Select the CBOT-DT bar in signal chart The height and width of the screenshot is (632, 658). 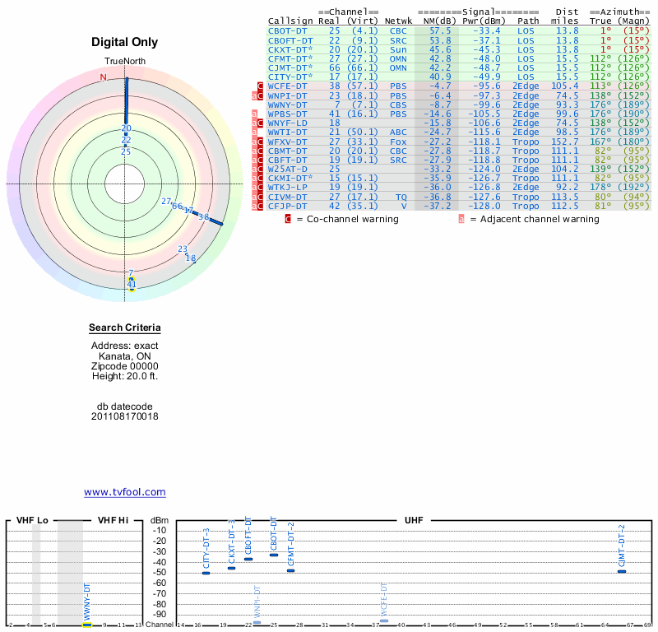click(x=274, y=555)
